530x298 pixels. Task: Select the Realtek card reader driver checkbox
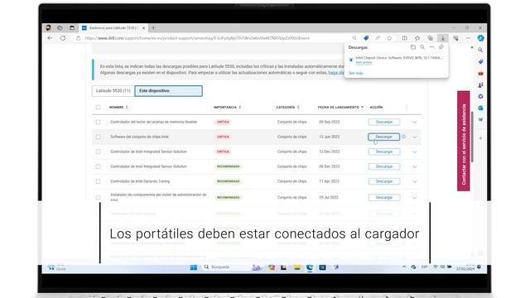pyautogui.click(x=98, y=122)
